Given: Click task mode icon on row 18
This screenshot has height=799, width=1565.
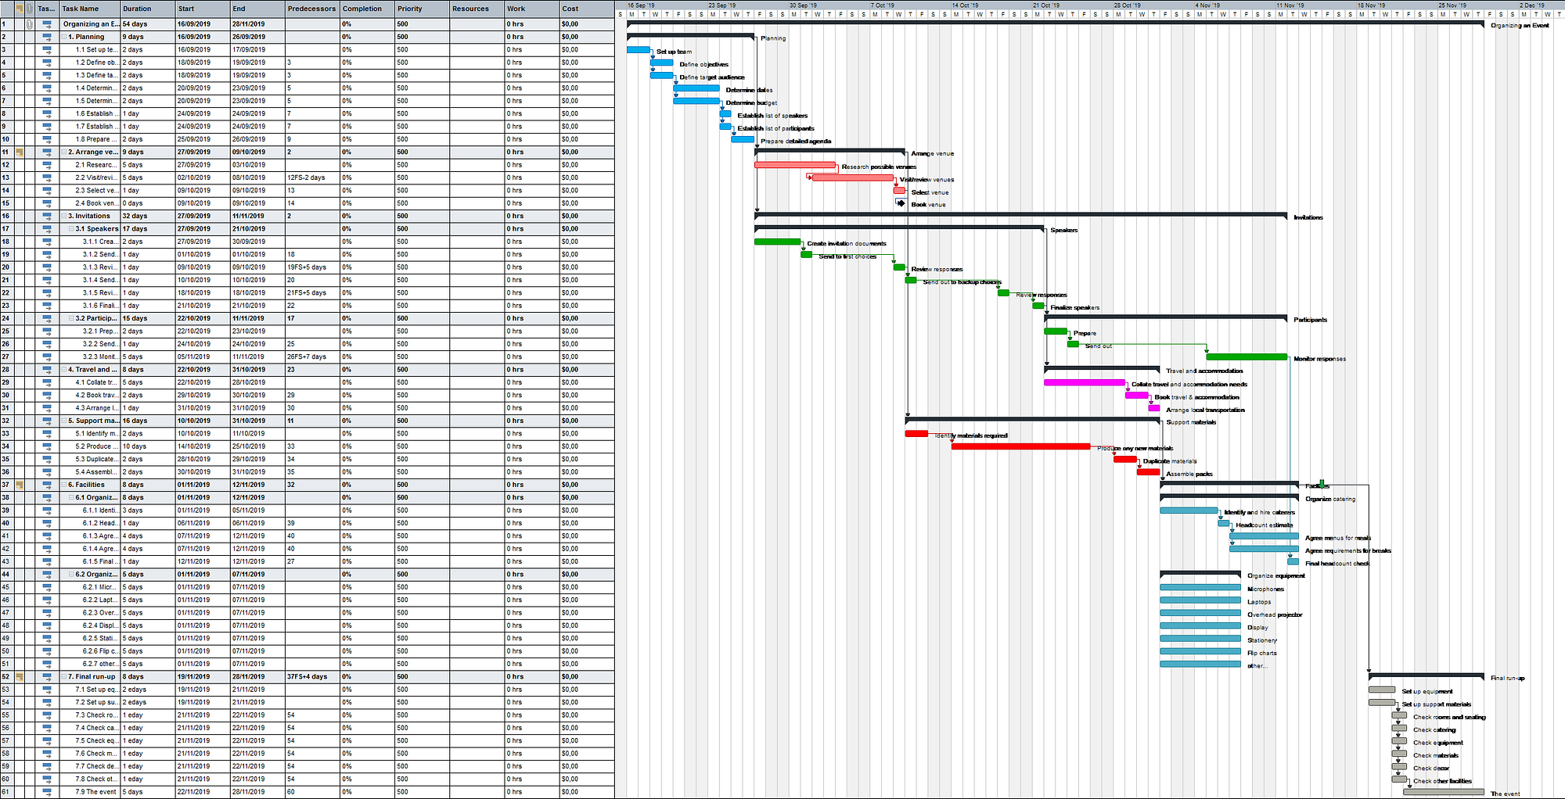Looking at the screenshot, I should (x=47, y=242).
